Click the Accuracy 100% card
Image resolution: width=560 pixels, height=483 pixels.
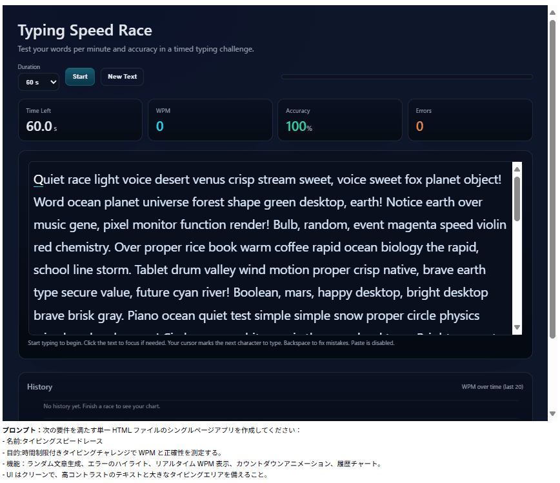tap(340, 120)
